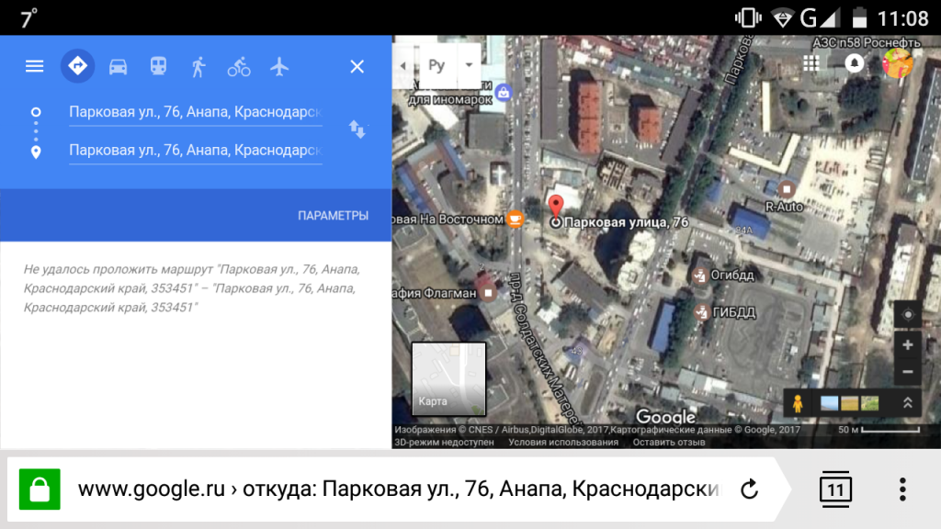Zoom out with the minus button
Image resolution: width=941 pixels, height=529 pixels.
tap(907, 372)
